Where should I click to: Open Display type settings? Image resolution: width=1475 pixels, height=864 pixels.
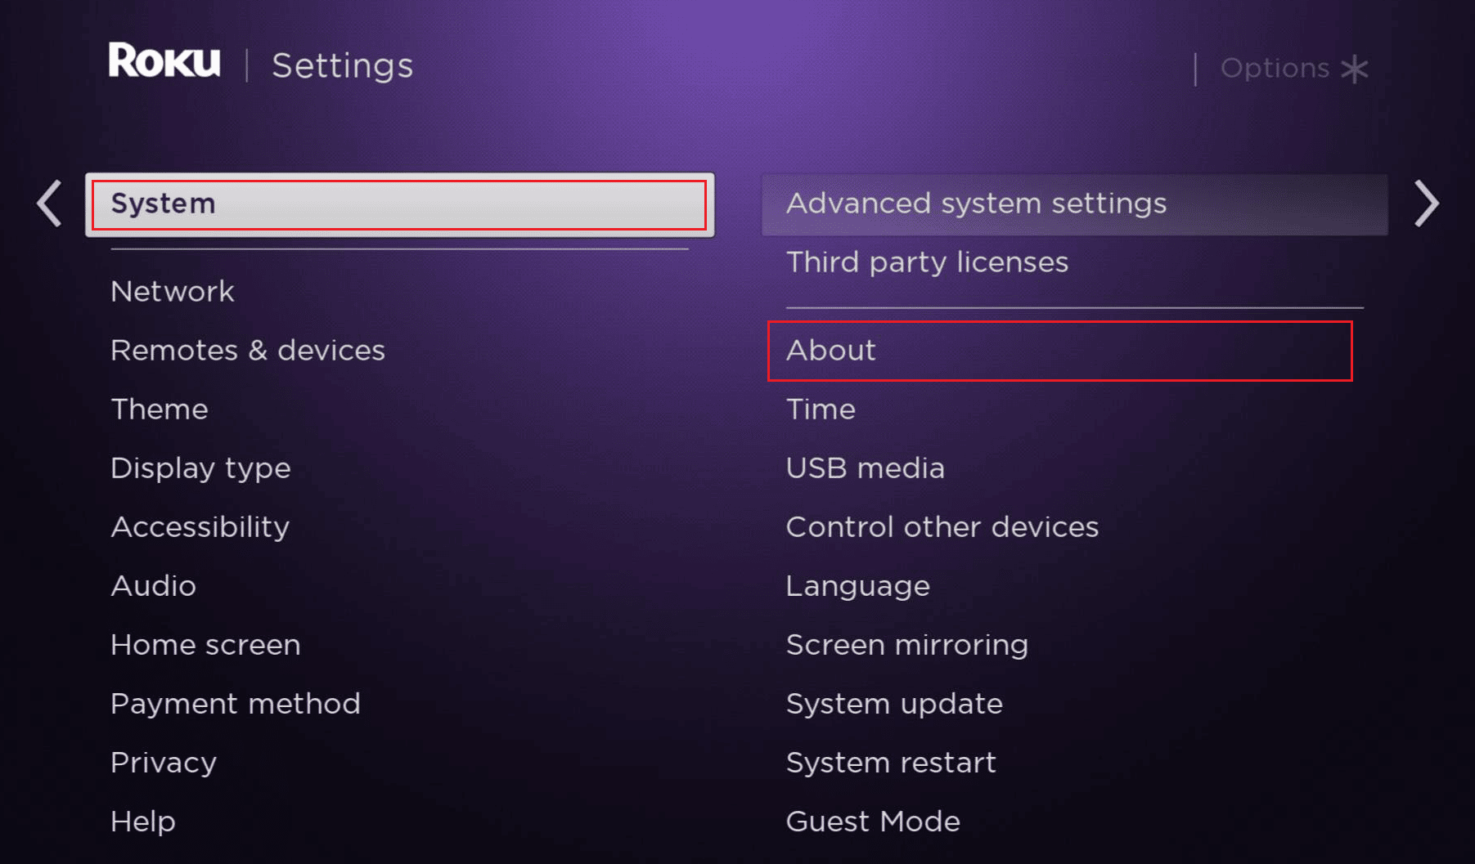pyautogui.click(x=201, y=468)
